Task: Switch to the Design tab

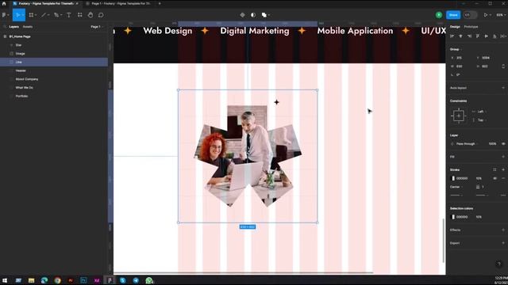Action: 455,27
